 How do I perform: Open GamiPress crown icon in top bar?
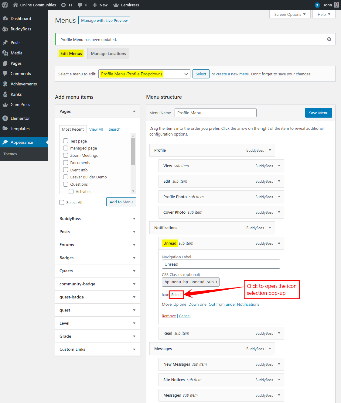pyautogui.click(x=116, y=5)
